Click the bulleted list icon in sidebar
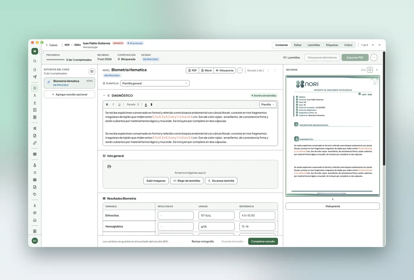 [35, 172]
